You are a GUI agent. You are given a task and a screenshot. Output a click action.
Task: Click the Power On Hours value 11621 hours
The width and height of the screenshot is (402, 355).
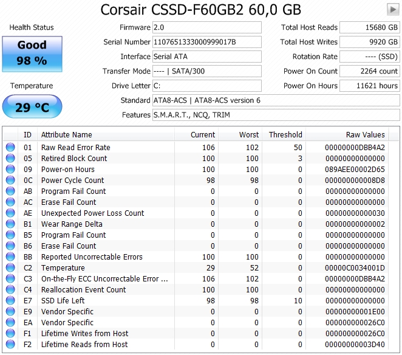pyautogui.click(x=370, y=86)
